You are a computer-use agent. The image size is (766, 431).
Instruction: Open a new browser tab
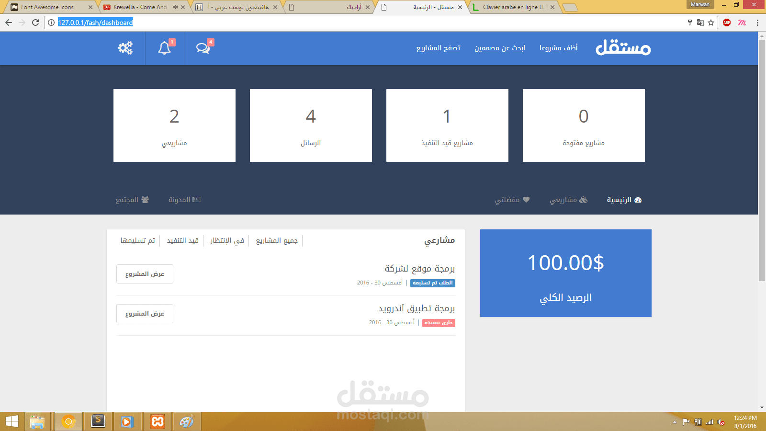point(570,7)
